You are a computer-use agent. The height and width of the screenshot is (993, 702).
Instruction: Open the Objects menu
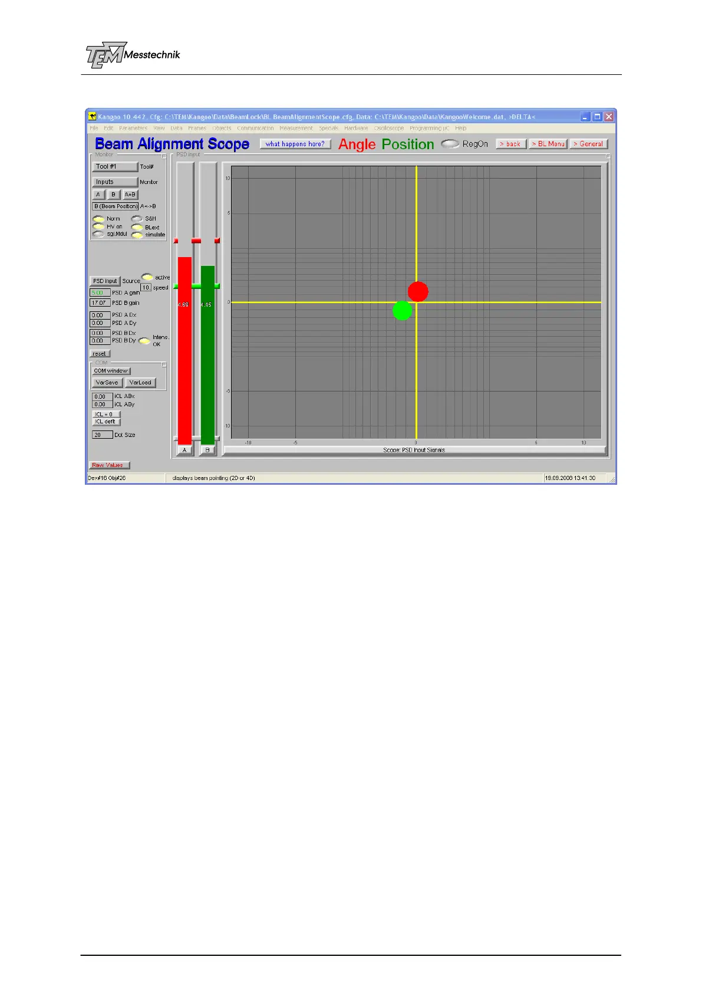click(222, 128)
